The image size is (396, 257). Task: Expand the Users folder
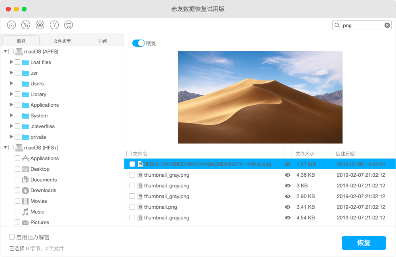[11, 83]
